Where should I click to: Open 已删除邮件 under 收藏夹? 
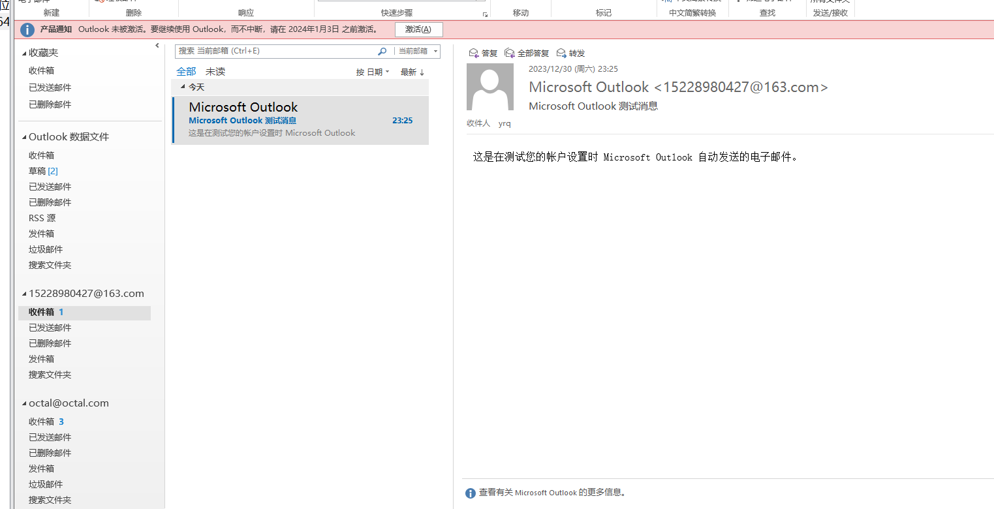[x=50, y=104]
